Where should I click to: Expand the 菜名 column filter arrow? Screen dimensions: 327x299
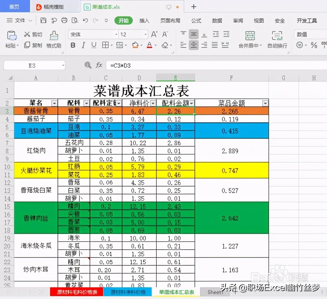click(54, 103)
